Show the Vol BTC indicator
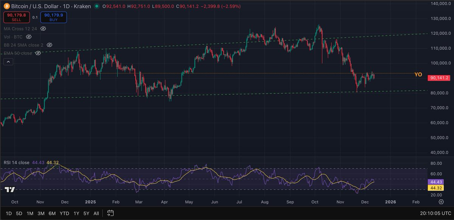The image size is (454, 220). pos(28,37)
